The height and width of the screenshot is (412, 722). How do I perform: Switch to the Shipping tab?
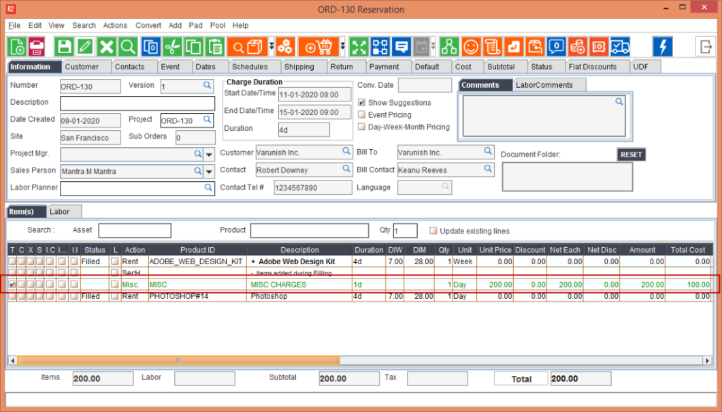(x=299, y=67)
